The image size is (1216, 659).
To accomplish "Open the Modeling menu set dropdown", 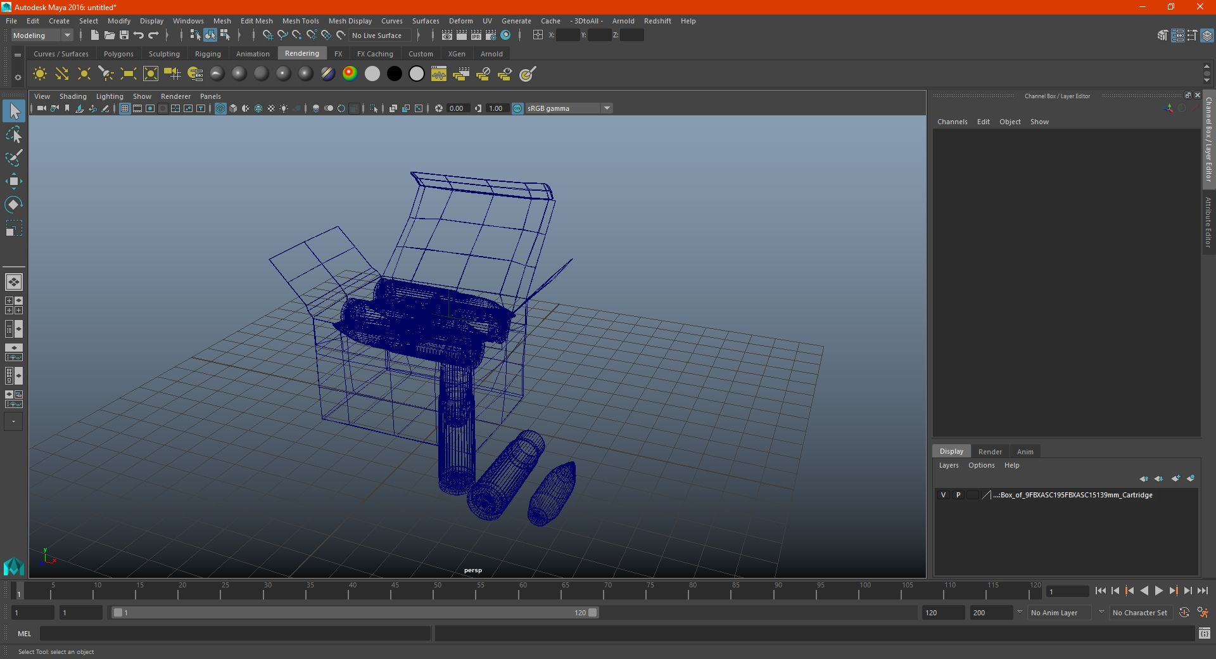I will click(42, 35).
